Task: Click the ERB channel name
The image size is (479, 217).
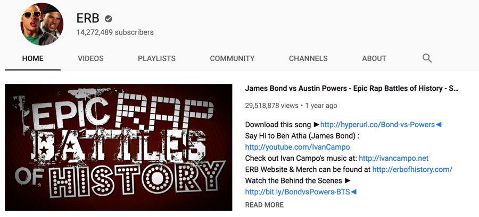Action: click(x=88, y=19)
